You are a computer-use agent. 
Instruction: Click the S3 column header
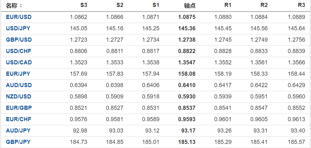[83, 5]
